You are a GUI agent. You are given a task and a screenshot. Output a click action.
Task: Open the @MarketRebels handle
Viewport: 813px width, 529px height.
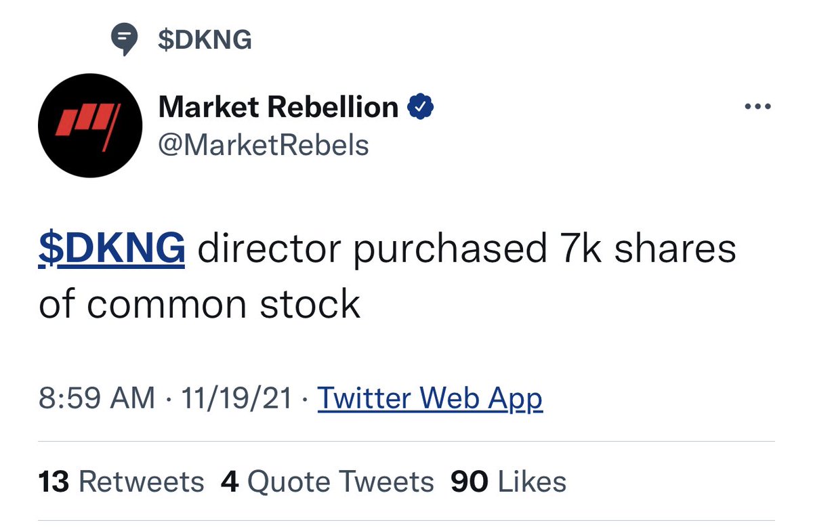tap(264, 145)
